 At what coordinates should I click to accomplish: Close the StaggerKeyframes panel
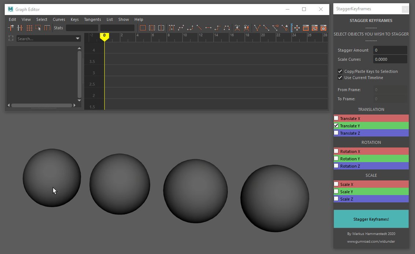pos(405,10)
